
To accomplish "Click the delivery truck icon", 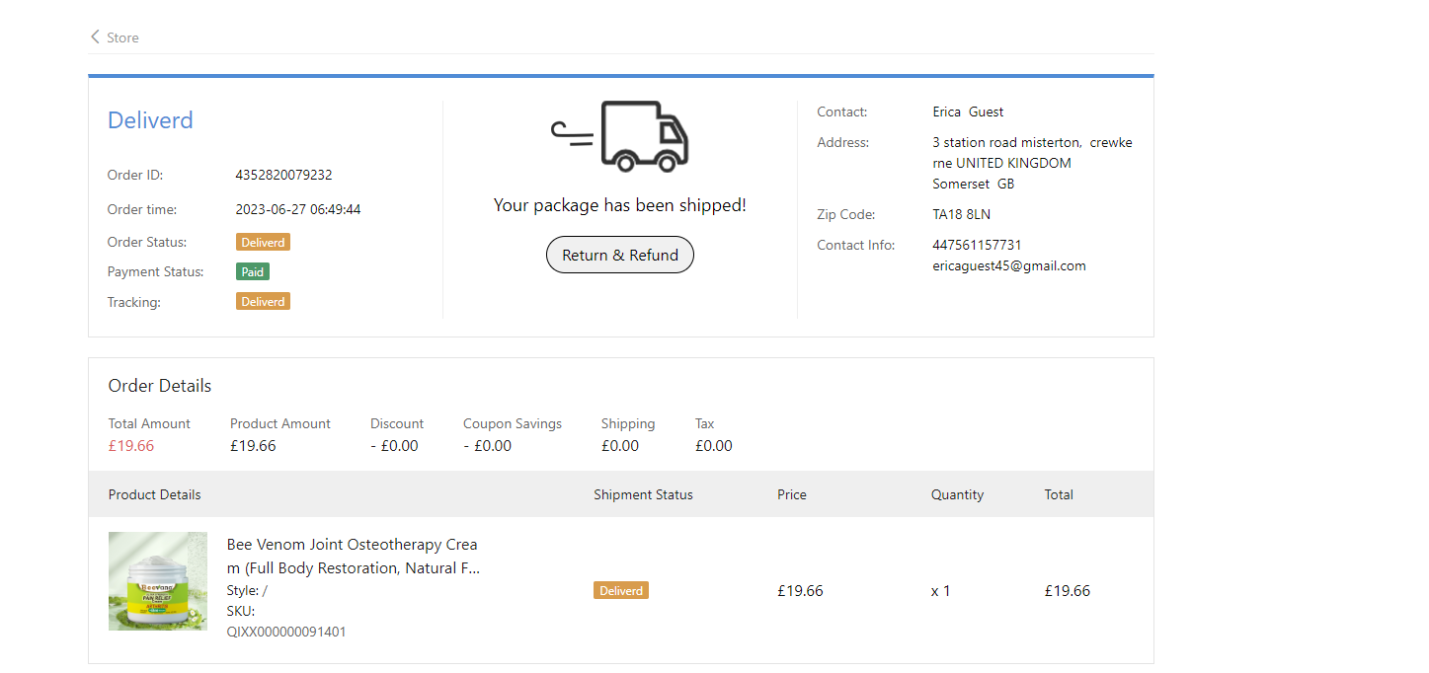I will pyautogui.click(x=620, y=136).
